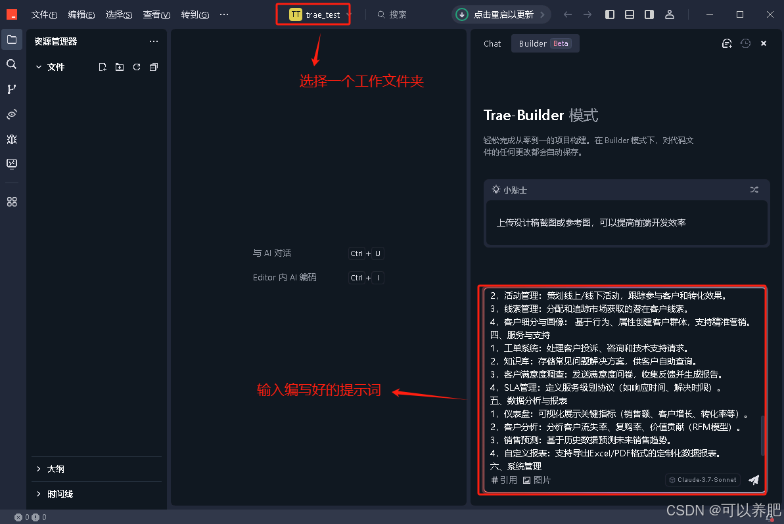
Task: Click 图片 to attach an image
Action: (536, 480)
